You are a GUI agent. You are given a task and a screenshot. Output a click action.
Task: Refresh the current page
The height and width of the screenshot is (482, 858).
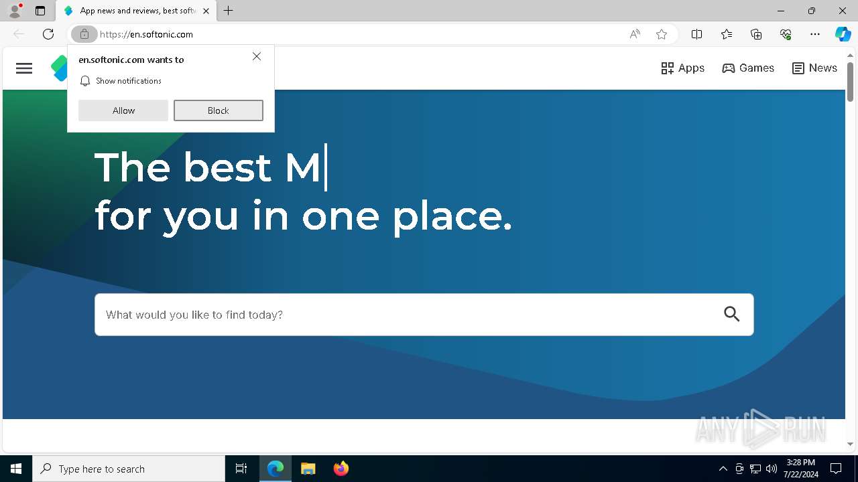tap(48, 34)
